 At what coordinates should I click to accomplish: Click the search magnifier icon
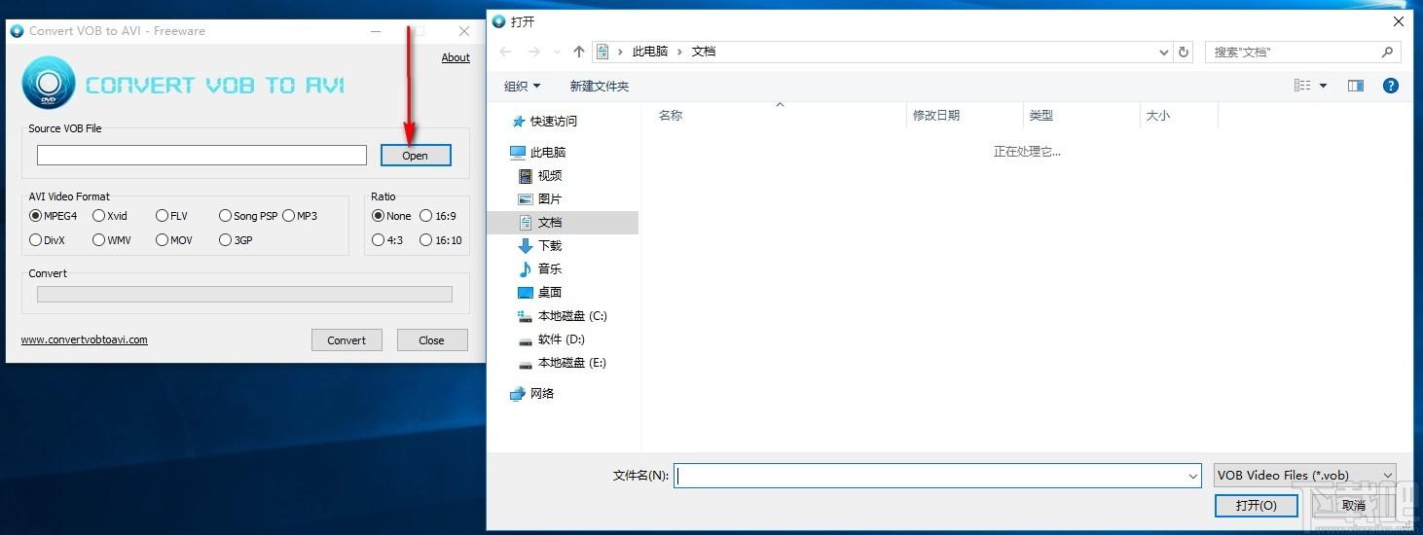1388,52
